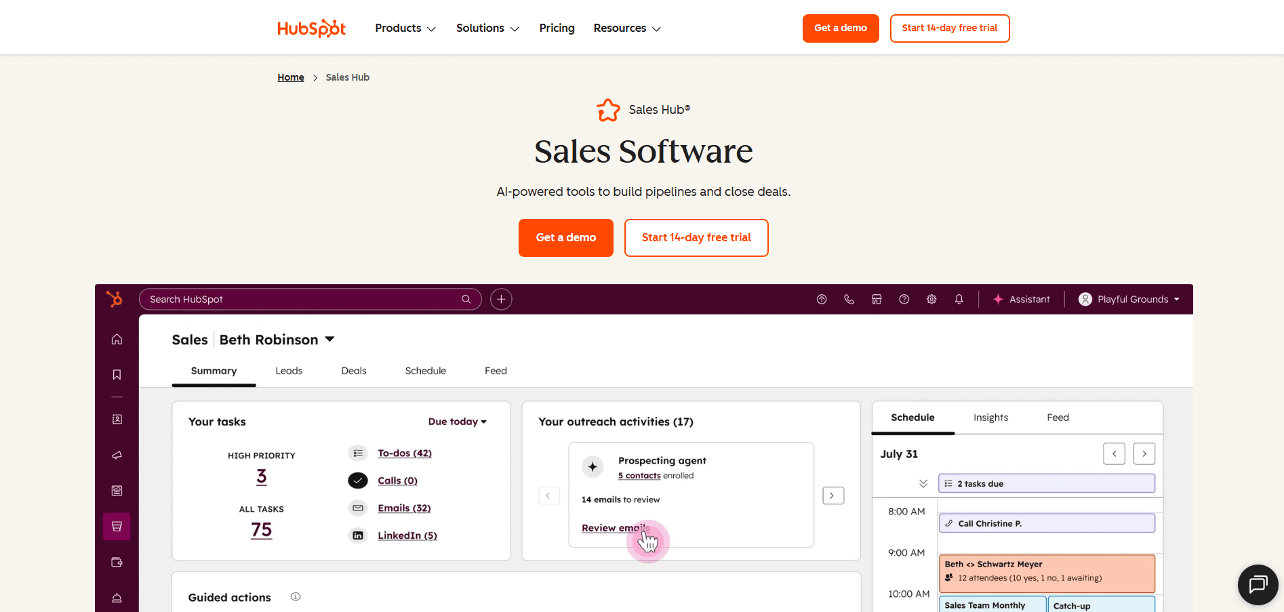Viewport: 1284px width, 612px height.
Task: Open the To-dos (42) link
Action: point(405,453)
